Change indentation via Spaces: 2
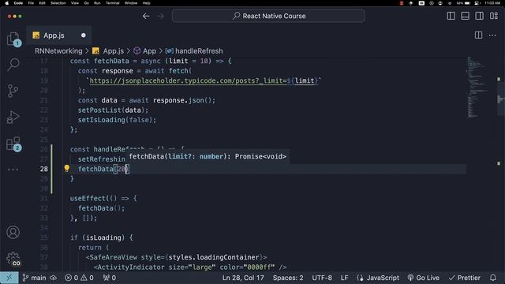The width and height of the screenshot is (505, 284). pos(288,278)
